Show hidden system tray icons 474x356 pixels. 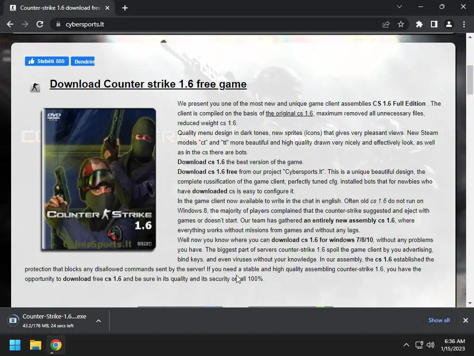click(x=406, y=345)
